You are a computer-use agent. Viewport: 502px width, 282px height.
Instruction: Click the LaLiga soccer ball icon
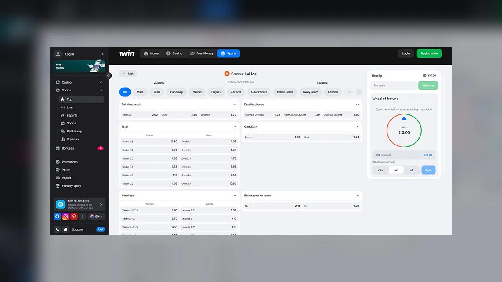point(227,74)
